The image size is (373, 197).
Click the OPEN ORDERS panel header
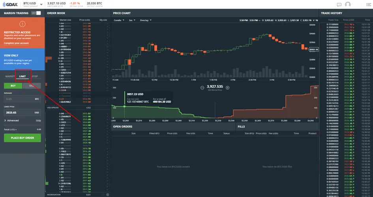(122, 127)
